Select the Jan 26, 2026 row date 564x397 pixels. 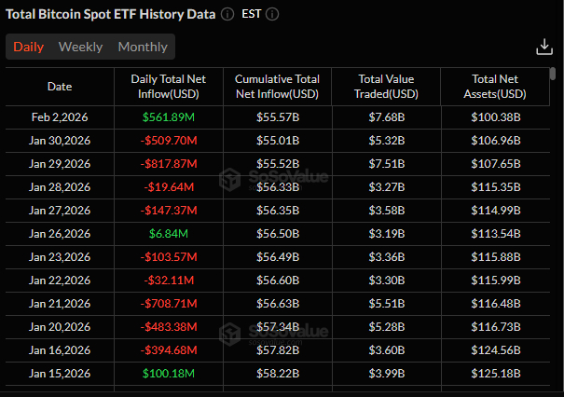click(60, 233)
